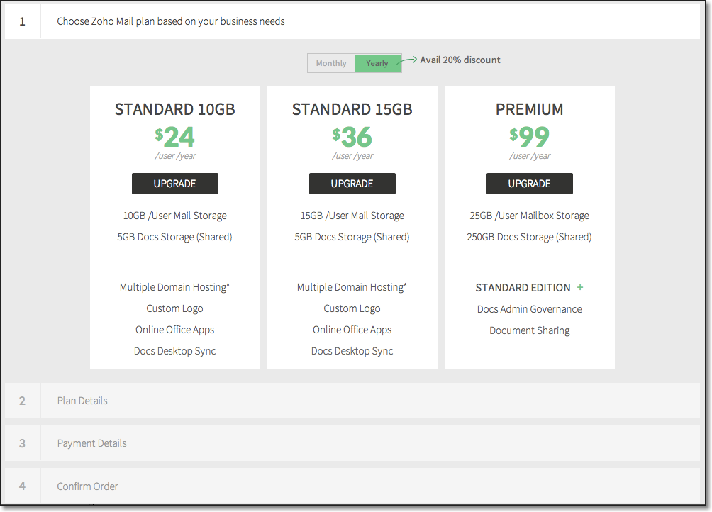Expand the Plan Details section
The width and height of the screenshot is (712, 512).
point(82,400)
